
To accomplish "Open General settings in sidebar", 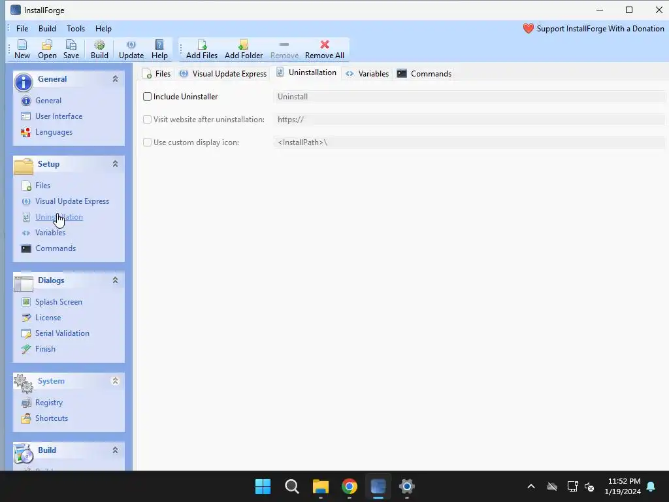I will tap(48, 101).
